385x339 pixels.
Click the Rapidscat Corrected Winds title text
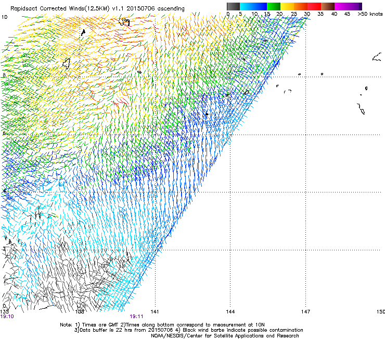point(97,8)
